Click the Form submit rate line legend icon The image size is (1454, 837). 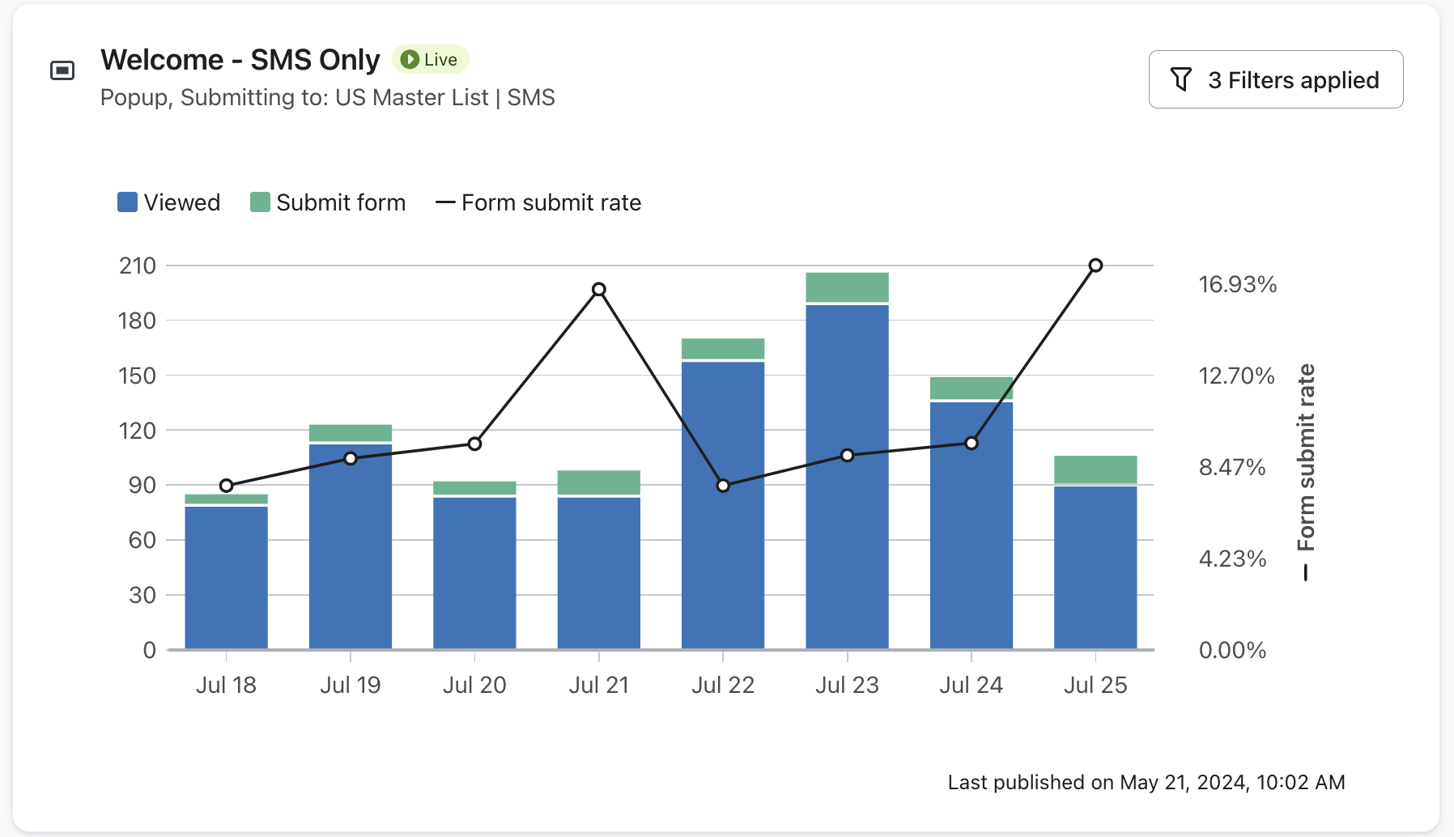click(x=445, y=202)
